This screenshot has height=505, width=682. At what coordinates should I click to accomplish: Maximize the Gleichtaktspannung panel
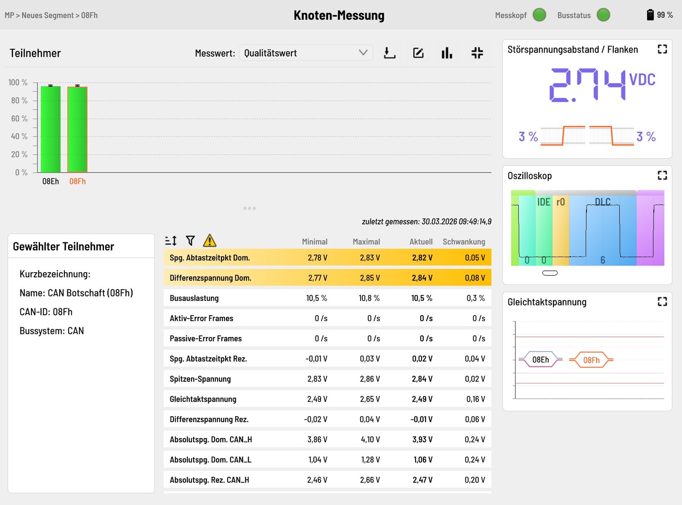click(x=662, y=302)
